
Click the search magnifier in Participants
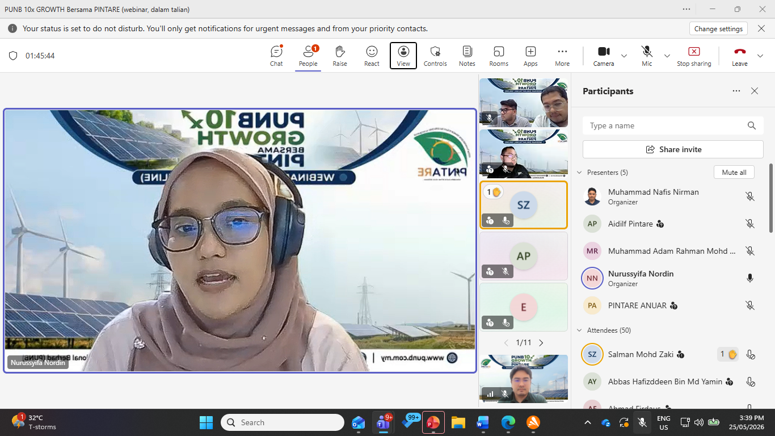752,125
